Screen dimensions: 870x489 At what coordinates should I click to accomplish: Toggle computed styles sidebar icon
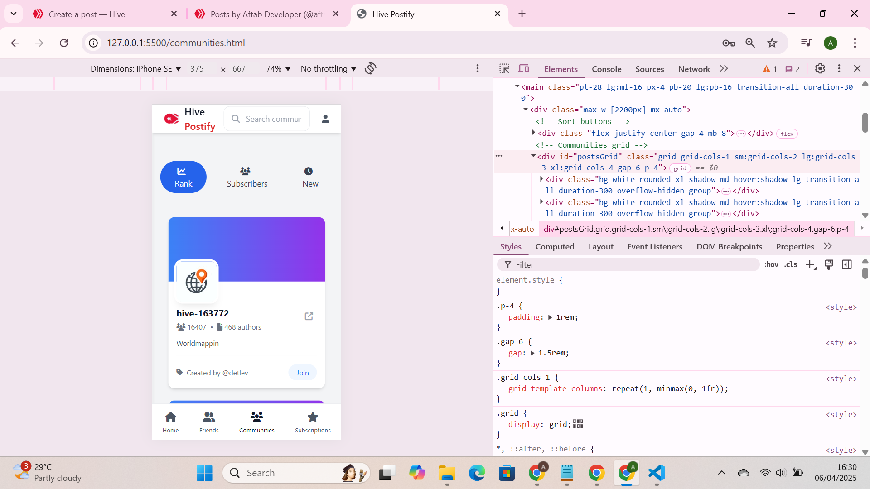pyautogui.click(x=847, y=265)
